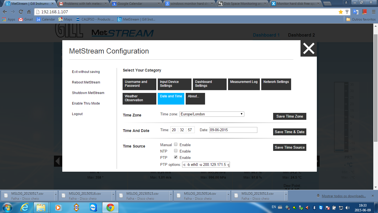Open the Apps bookmarks shortcut
The width and height of the screenshot is (378, 213).
(x=9, y=19)
